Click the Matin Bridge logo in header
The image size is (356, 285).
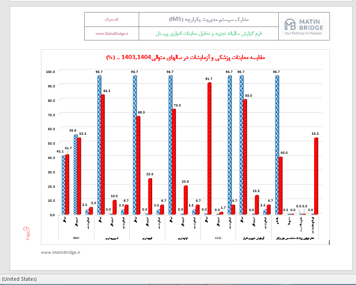[303, 27]
